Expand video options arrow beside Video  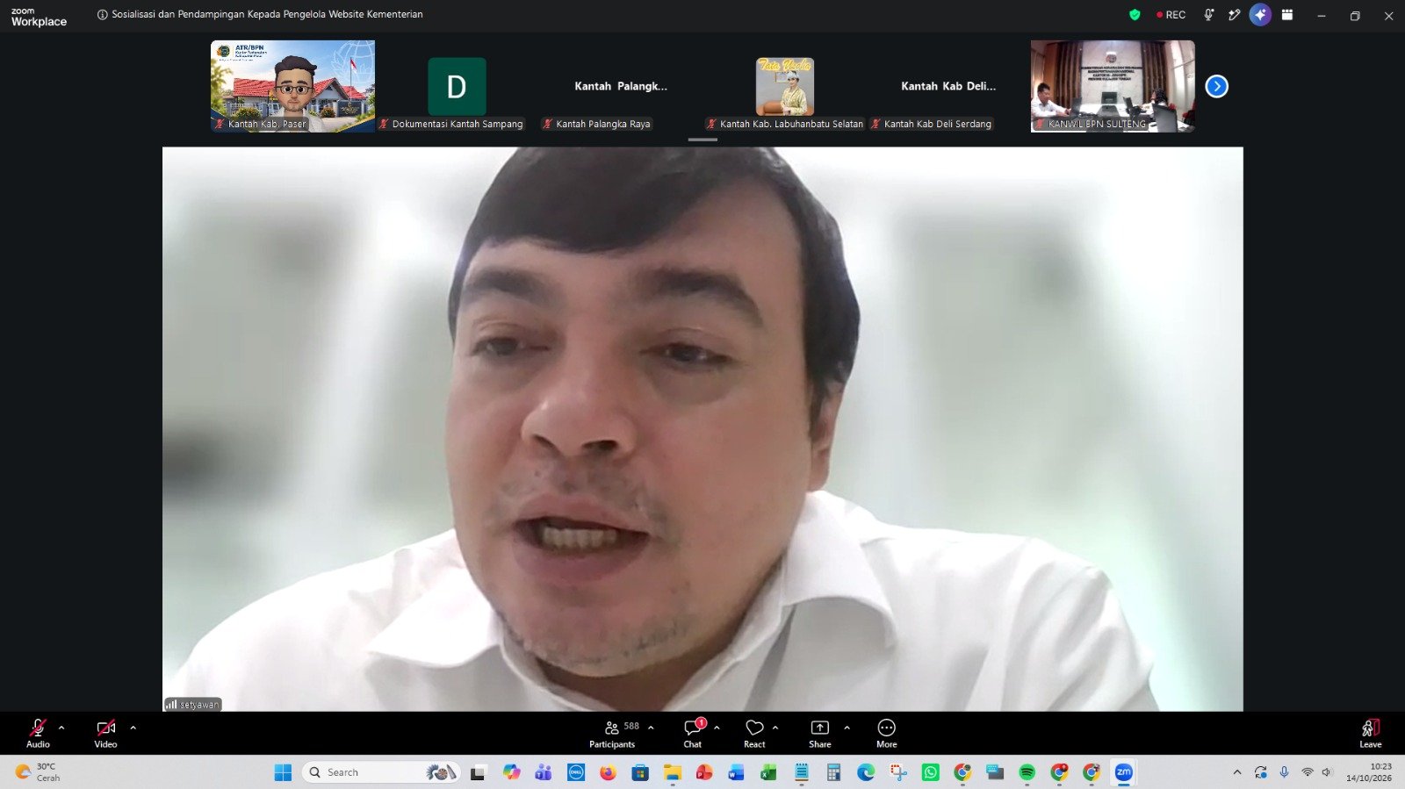pyautogui.click(x=133, y=728)
